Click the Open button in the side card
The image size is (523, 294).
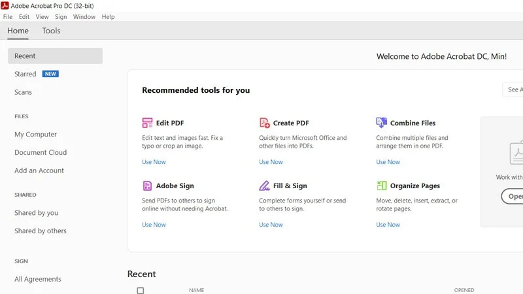513,197
